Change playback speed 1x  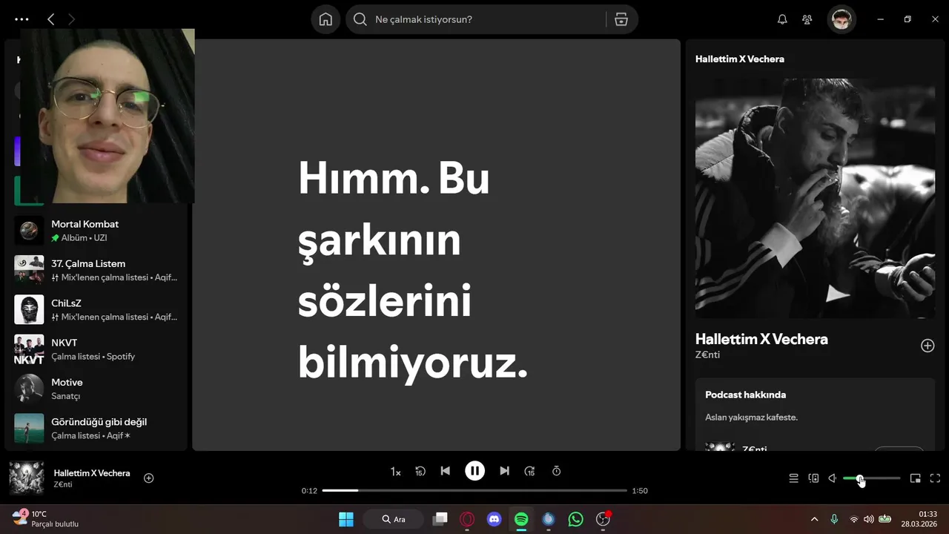(x=396, y=471)
